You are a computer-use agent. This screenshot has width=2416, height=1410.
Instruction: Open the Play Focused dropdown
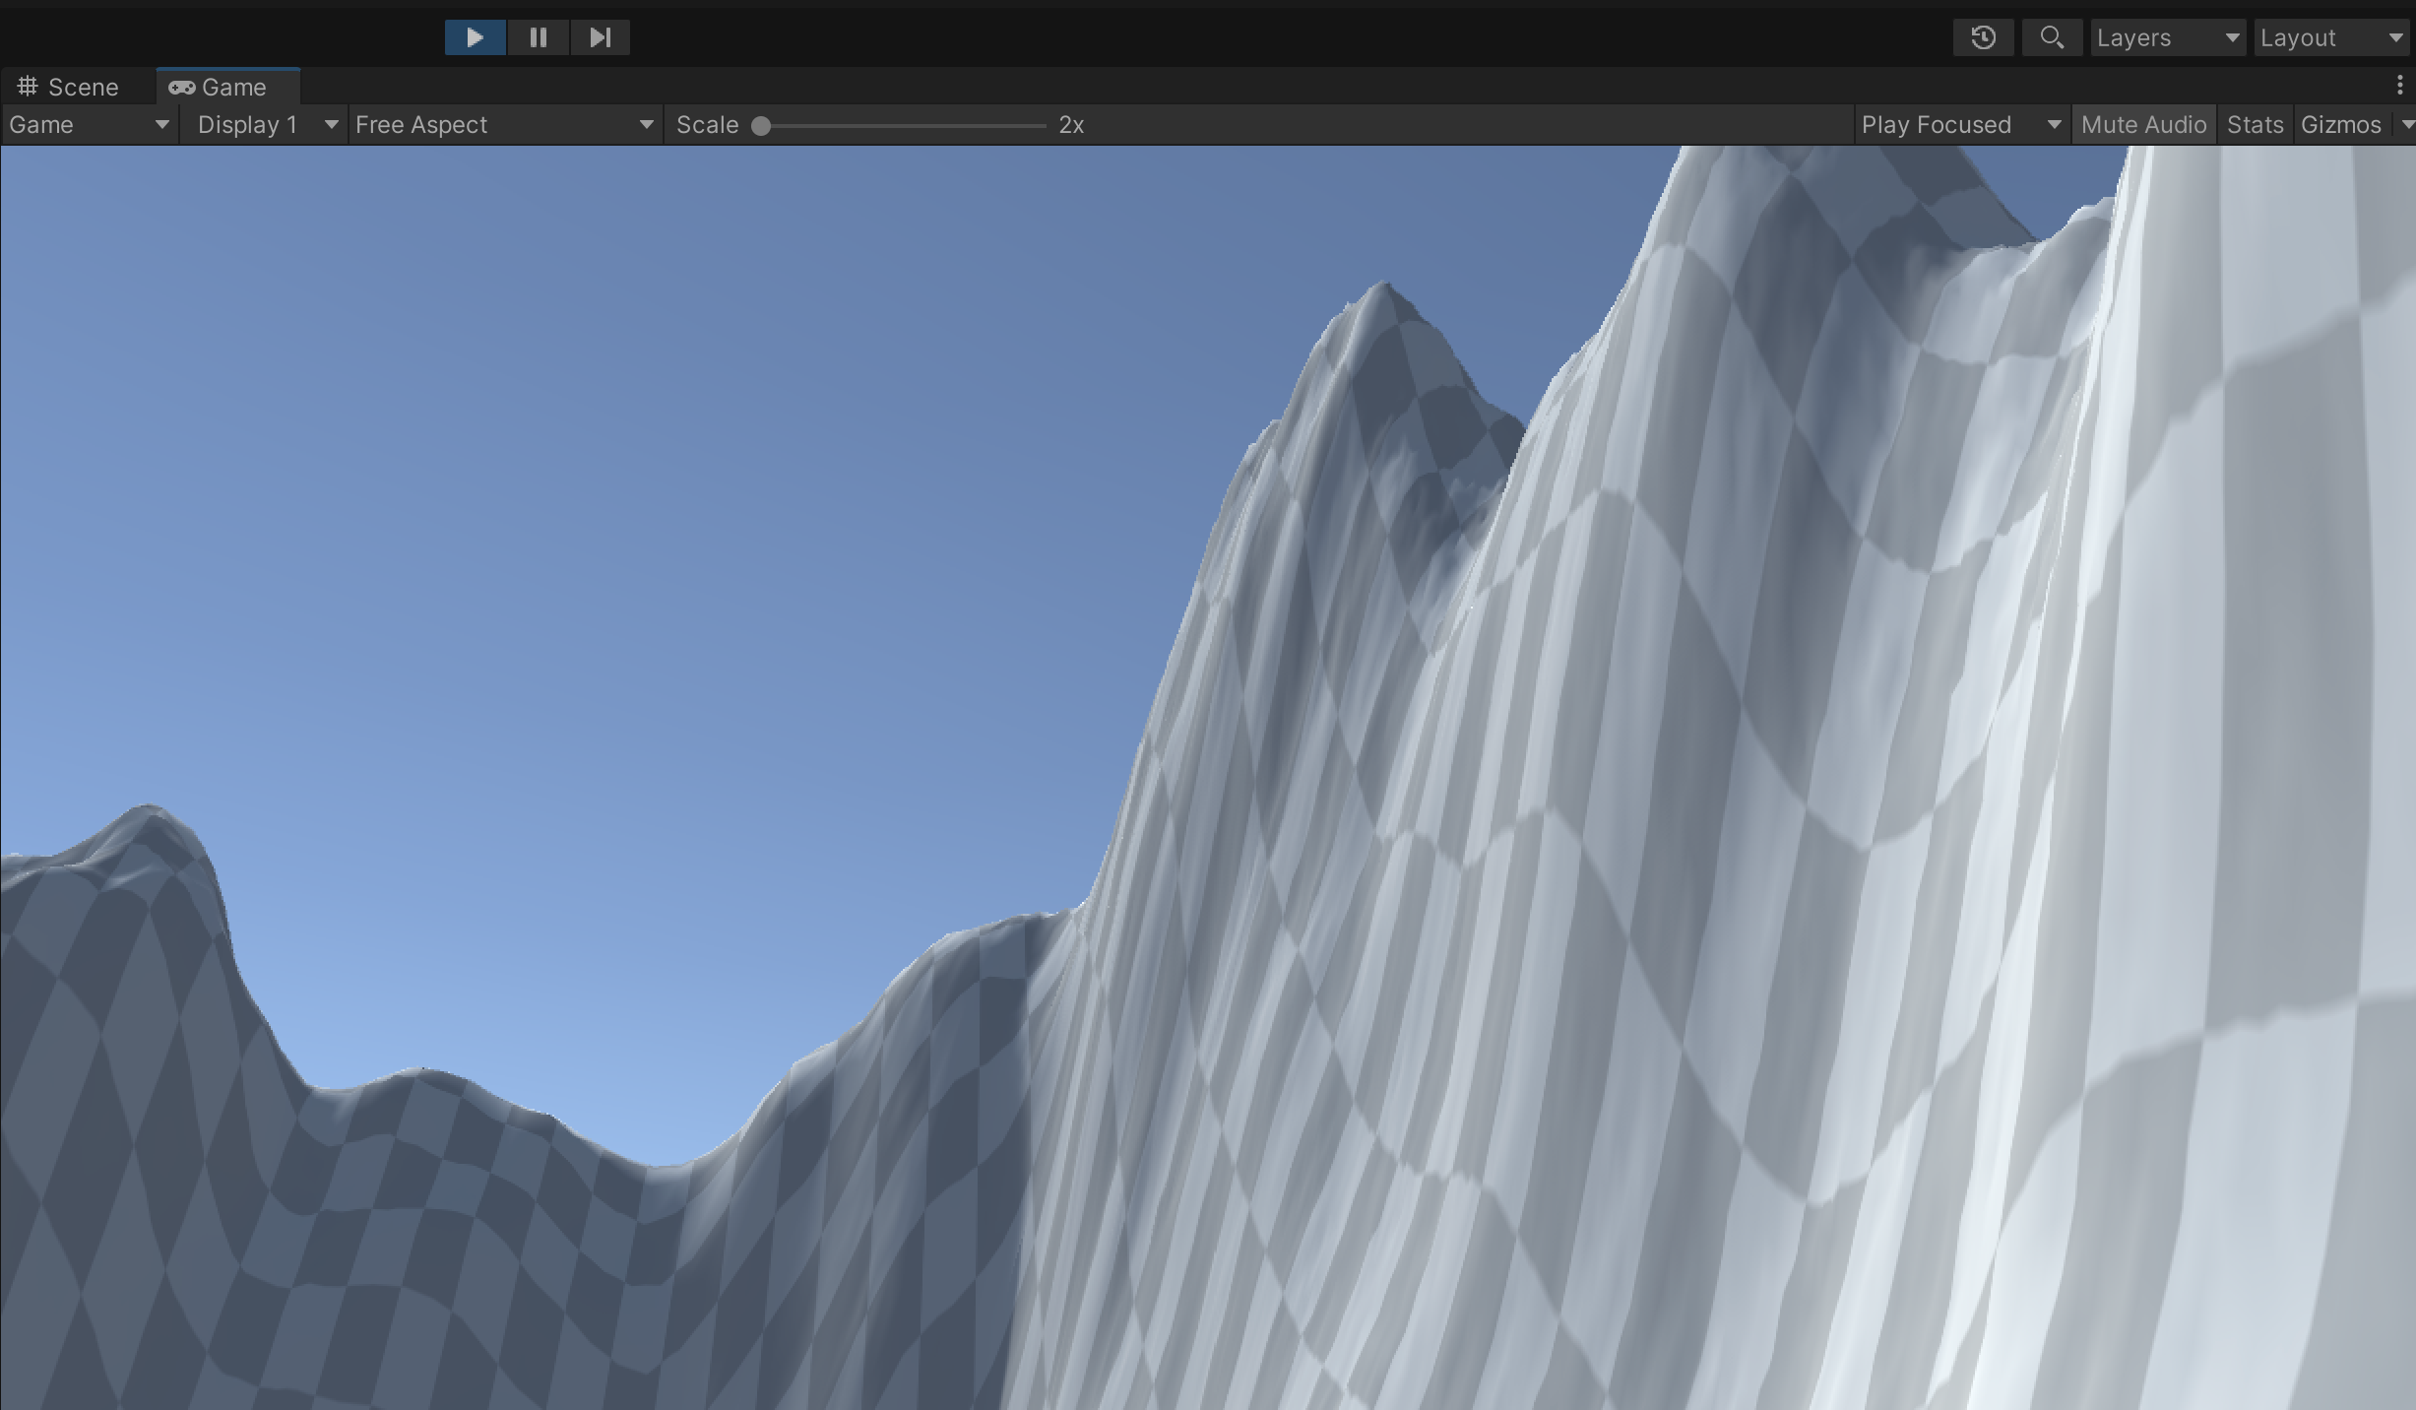(1960, 125)
